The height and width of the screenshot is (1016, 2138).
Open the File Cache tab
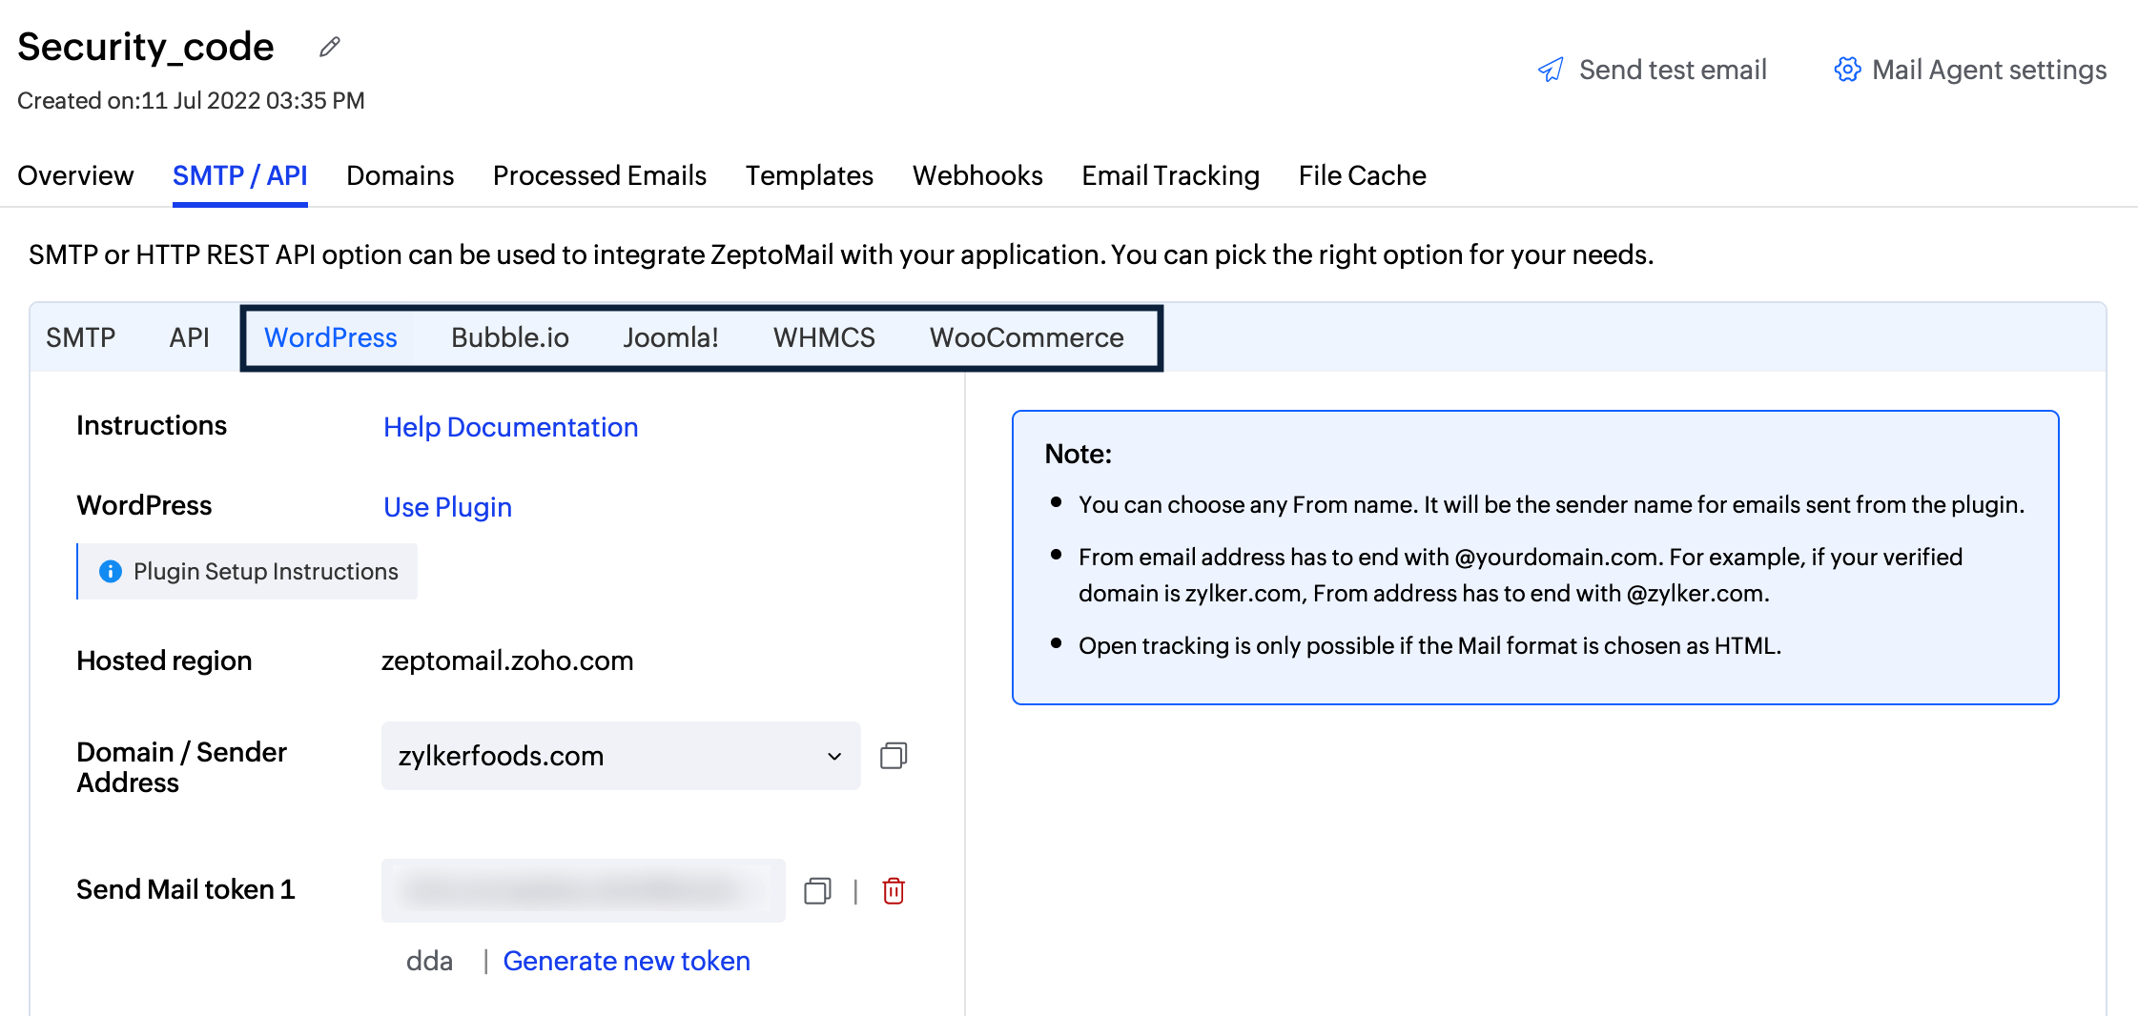(x=1362, y=175)
